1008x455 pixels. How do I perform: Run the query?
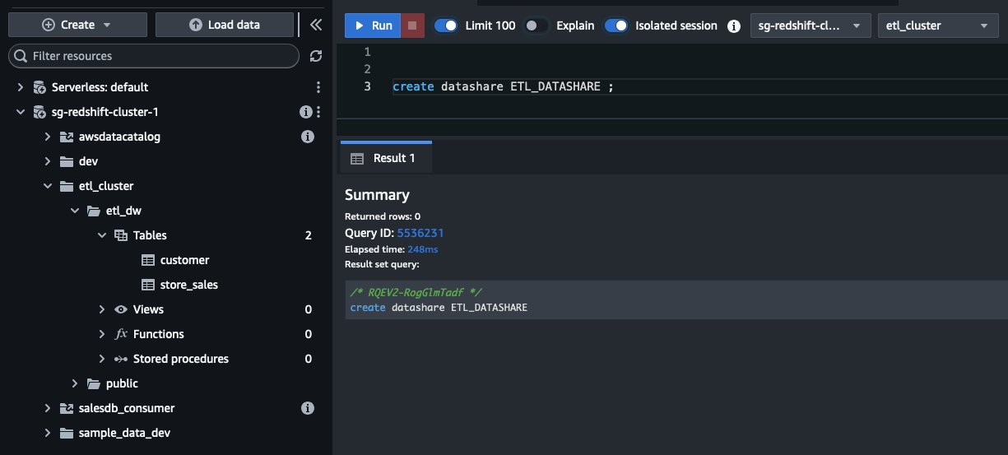[373, 26]
